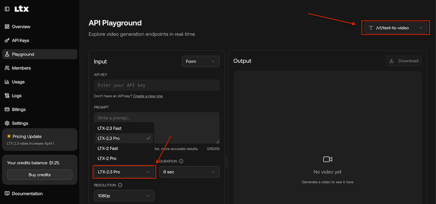Click the Settings gear icon
This screenshot has width=436, height=204.
coord(7,123)
